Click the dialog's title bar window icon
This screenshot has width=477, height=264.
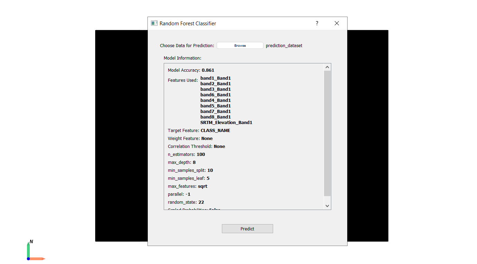click(154, 23)
